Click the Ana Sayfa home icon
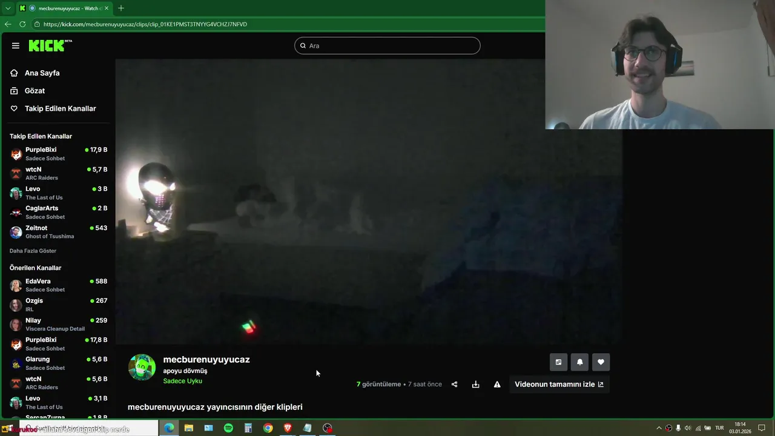This screenshot has width=775, height=436. pos(14,73)
